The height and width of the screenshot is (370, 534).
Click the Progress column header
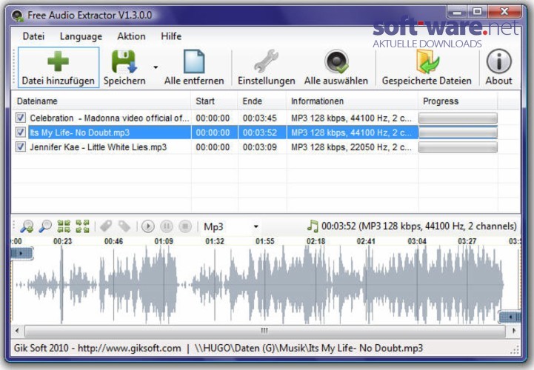pyautogui.click(x=458, y=101)
